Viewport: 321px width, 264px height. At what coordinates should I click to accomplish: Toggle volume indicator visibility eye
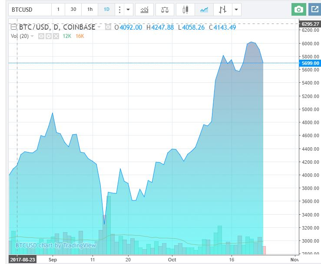pyautogui.click(x=41, y=36)
